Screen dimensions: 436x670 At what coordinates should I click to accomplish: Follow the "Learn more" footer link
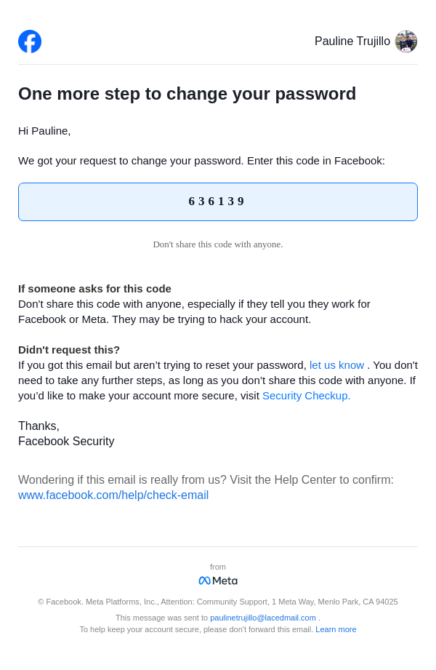click(x=336, y=629)
